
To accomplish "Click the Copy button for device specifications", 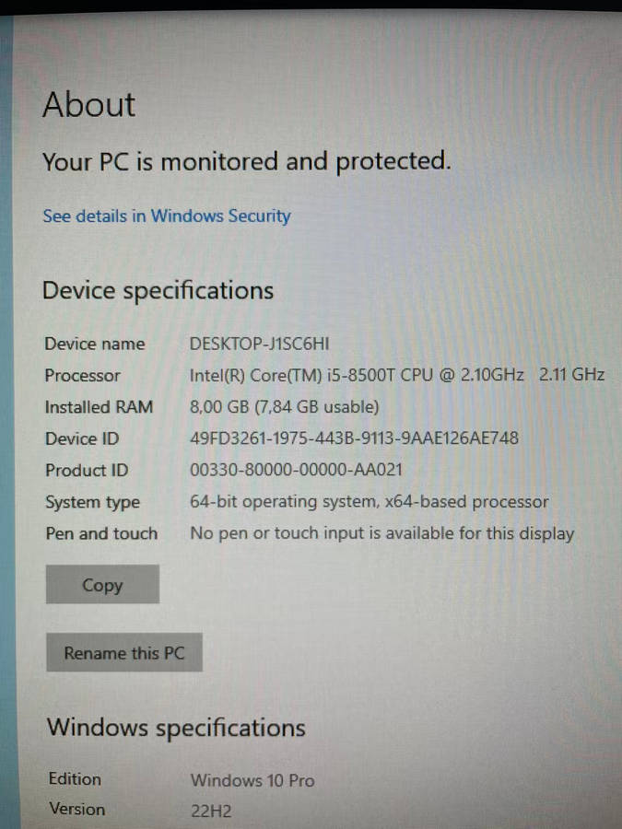I will 101,585.
